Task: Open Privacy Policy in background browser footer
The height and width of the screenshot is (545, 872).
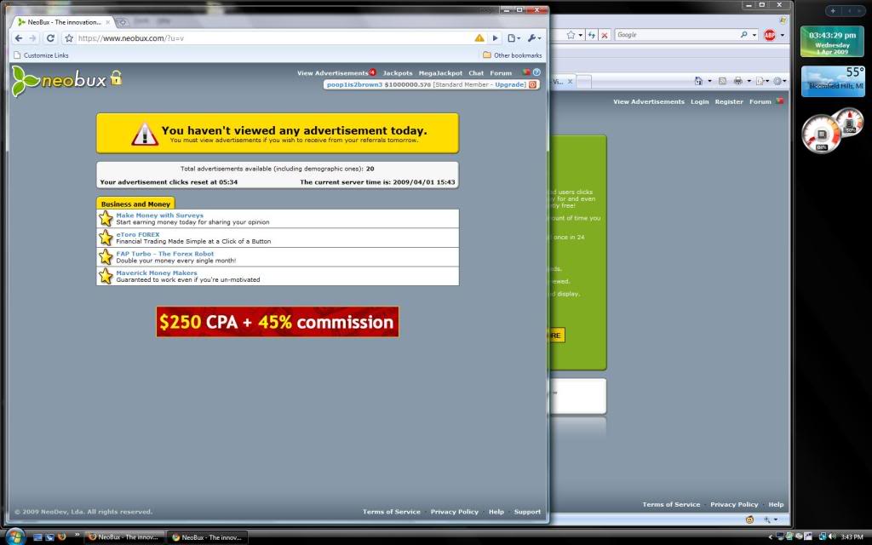Action: coord(734,504)
